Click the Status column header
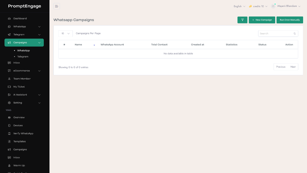Viewport: 307px width, 173px height. click(262, 45)
